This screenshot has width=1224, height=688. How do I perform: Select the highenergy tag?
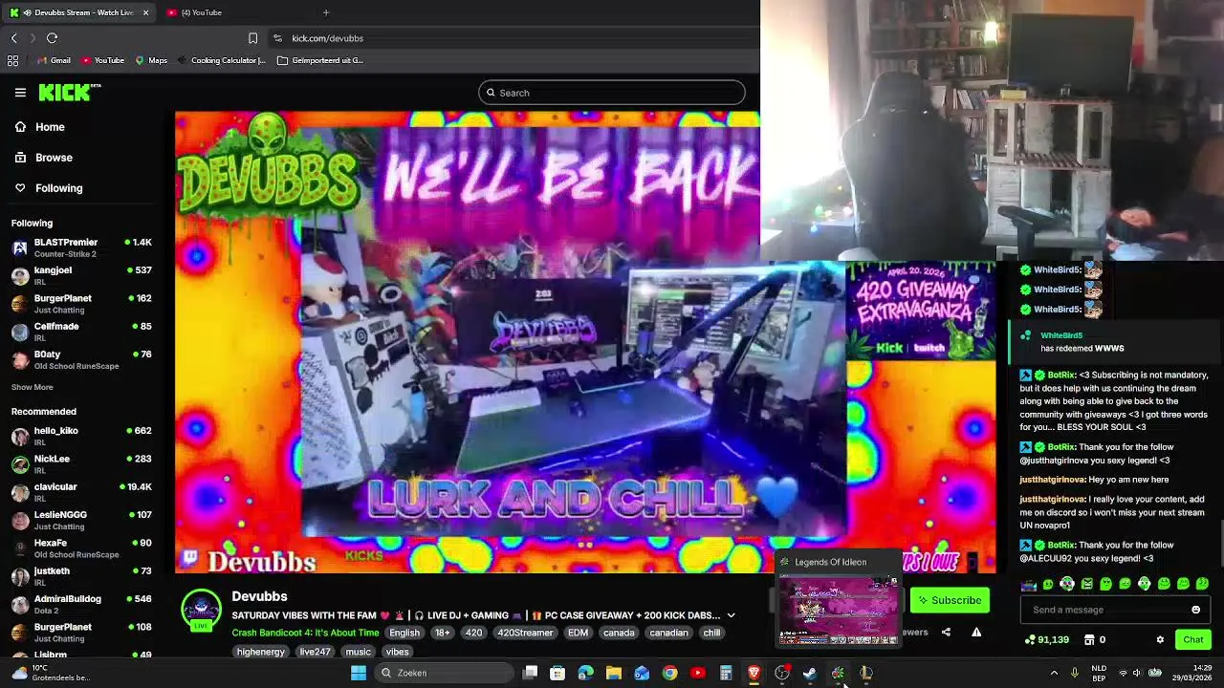(261, 652)
